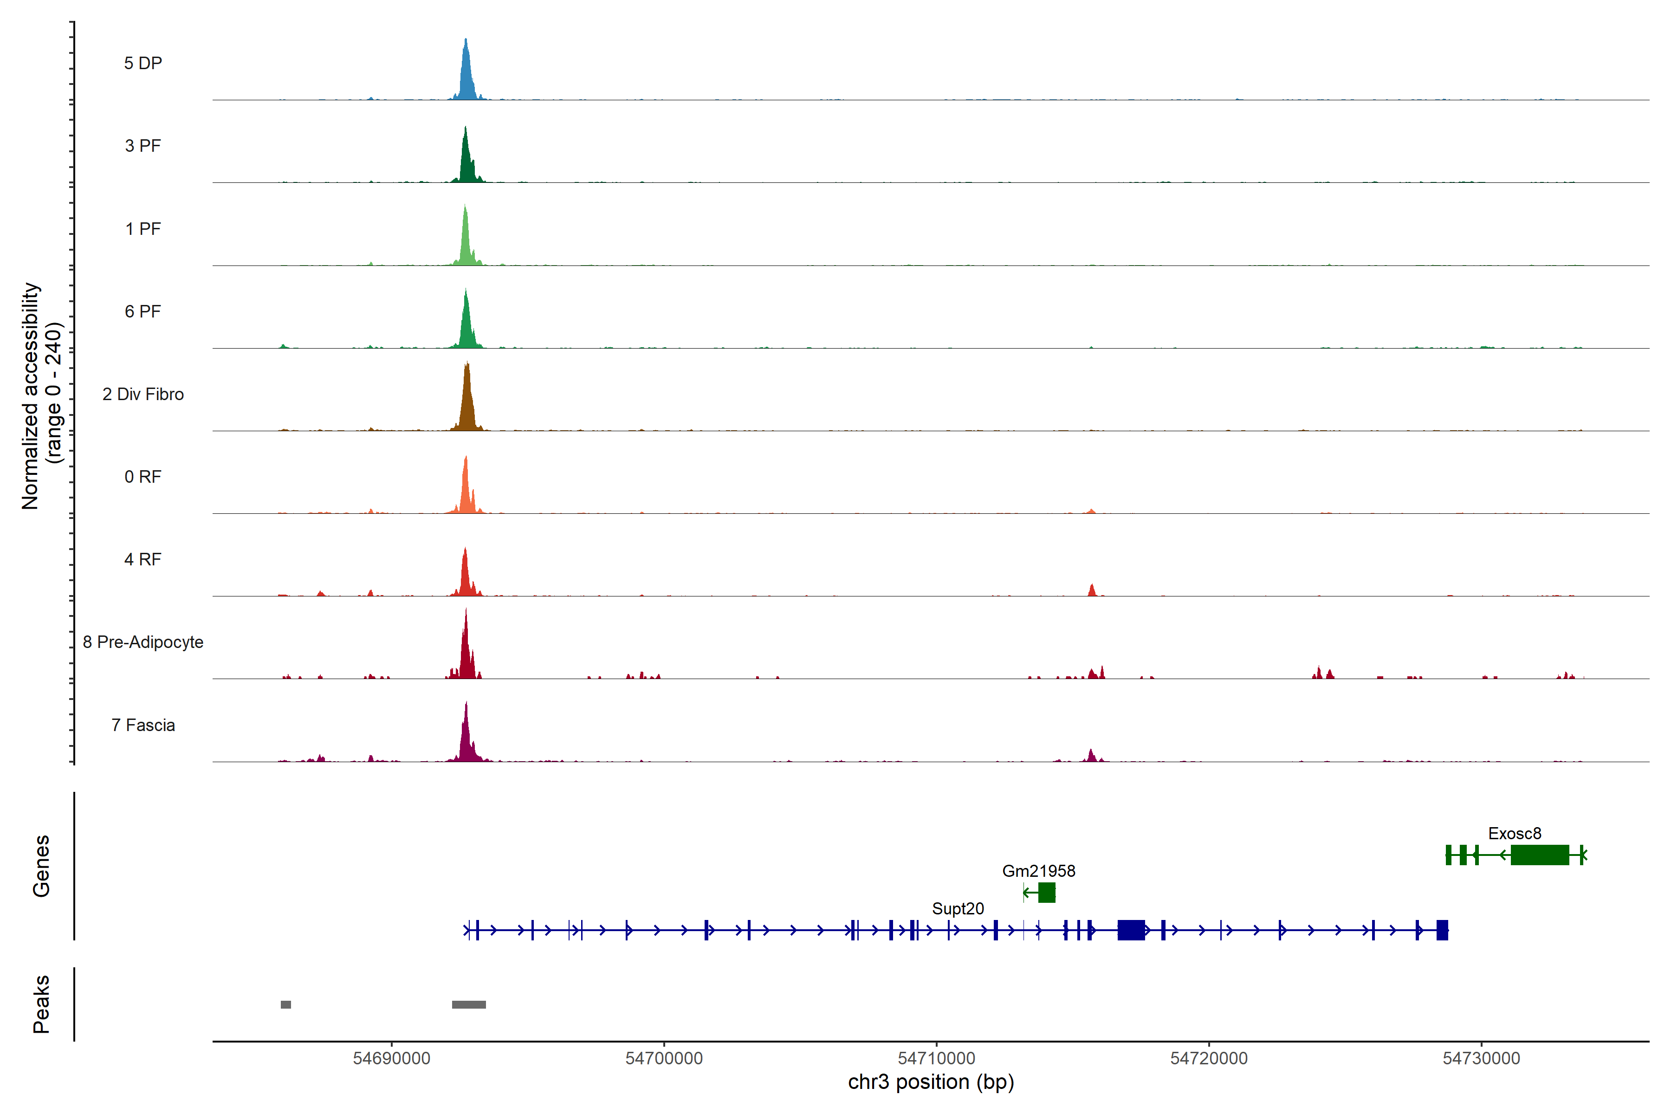Click the 54720000 axis tick label

click(x=1209, y=1059)
